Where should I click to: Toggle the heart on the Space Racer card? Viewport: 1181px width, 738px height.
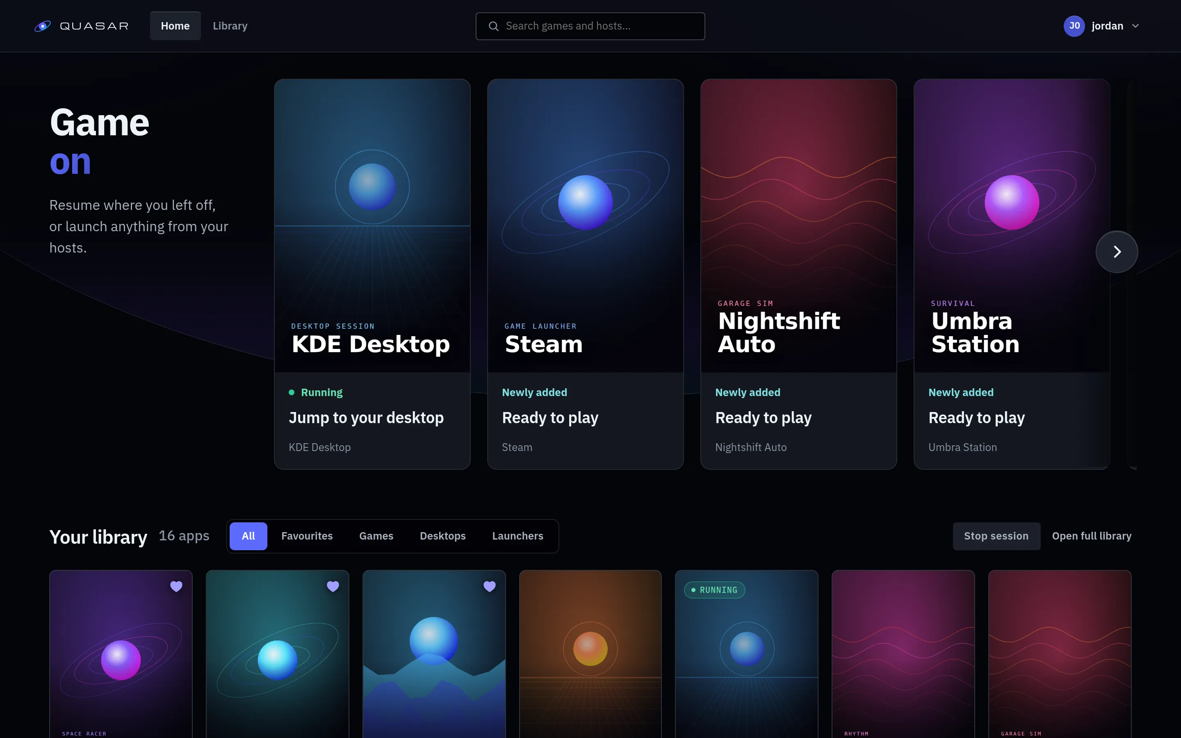pyautogui.click(x=176, y=586)
